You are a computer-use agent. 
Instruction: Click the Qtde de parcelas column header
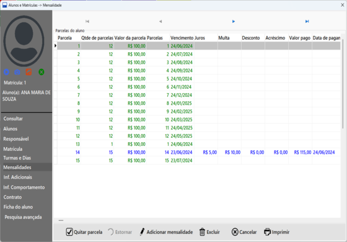pyautogui.click(x=97, y=38)
